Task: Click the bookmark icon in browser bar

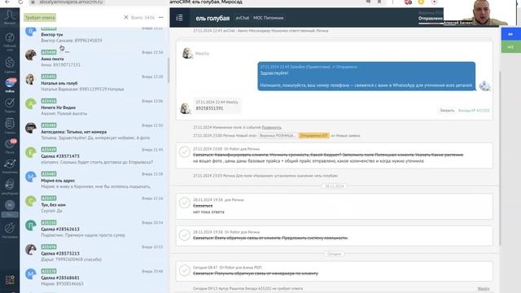Action: tap(379, 2)
